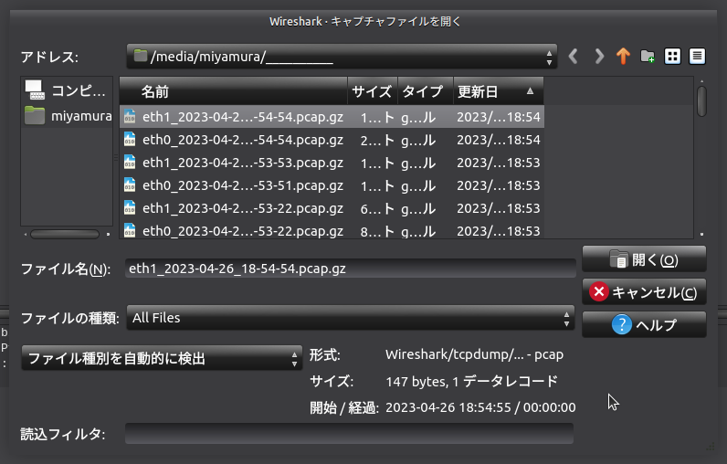Go to parent directory with orange arrow
This screenshot has width=727, height=464.
[x=623, y=57]
